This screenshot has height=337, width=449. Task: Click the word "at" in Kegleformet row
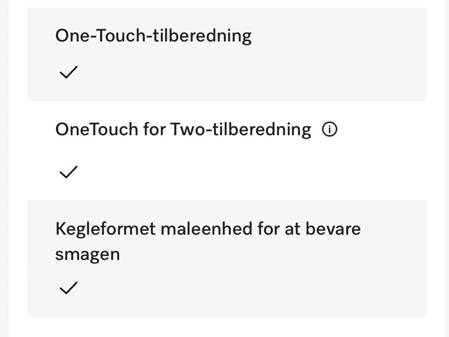292,229
